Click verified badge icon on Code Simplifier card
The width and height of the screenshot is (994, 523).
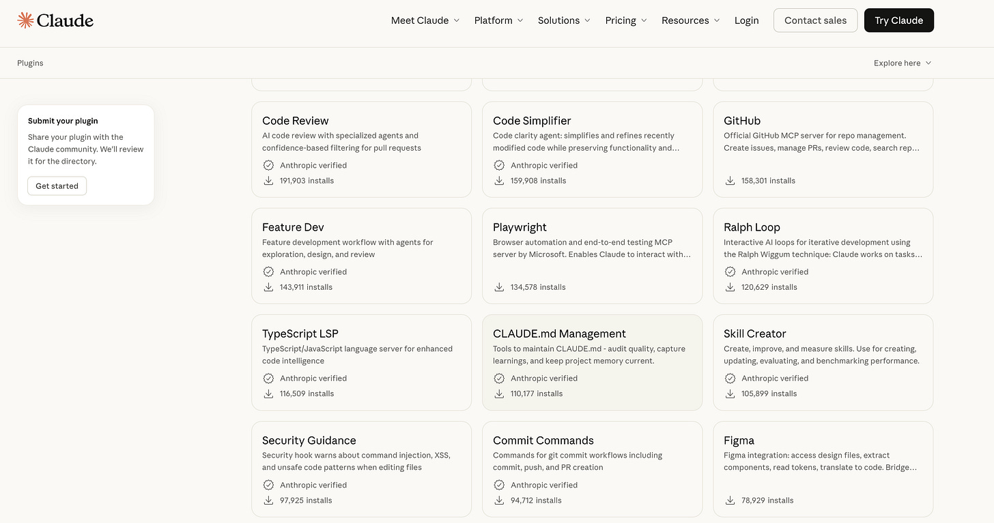499,165
